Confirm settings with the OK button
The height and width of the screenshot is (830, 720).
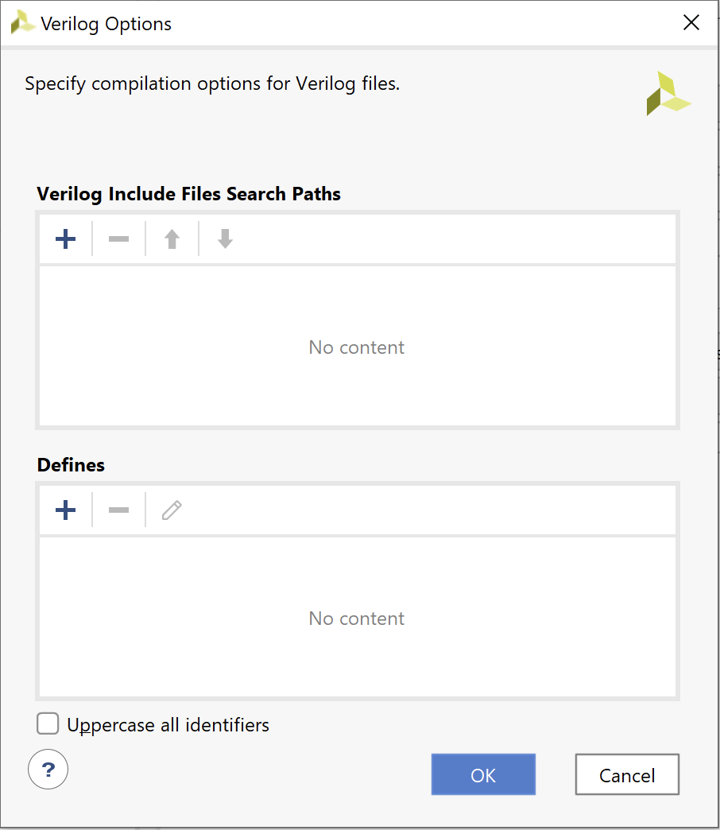tap(483, 775)
